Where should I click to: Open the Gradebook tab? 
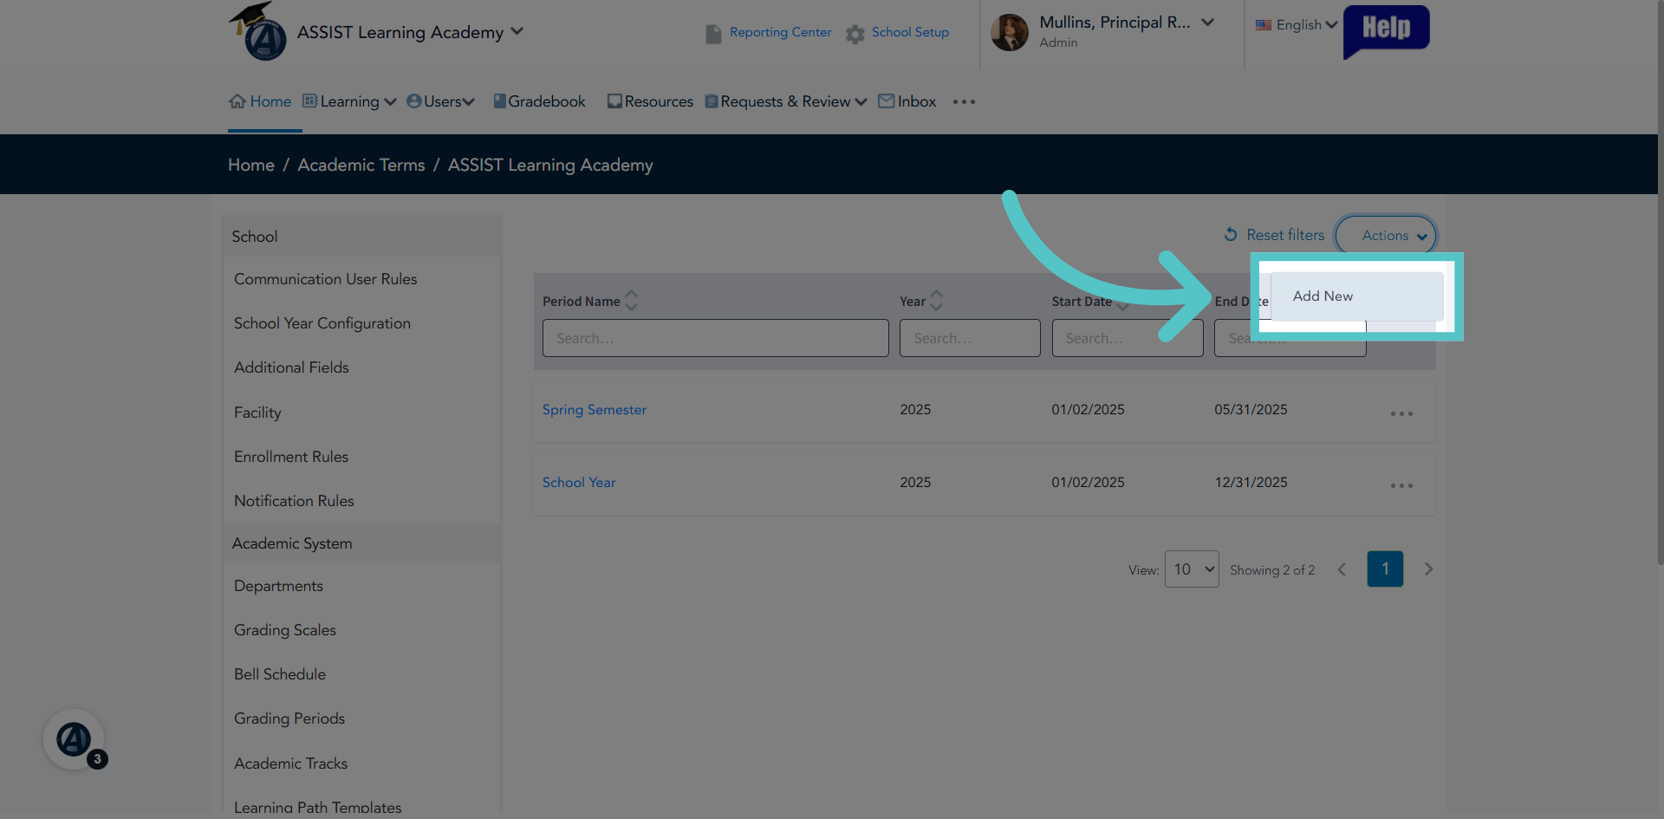(x=540, y=101)
